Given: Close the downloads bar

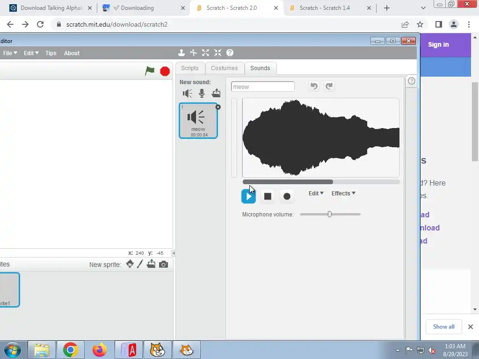Looking at the screenshot, I should point(471,327).
